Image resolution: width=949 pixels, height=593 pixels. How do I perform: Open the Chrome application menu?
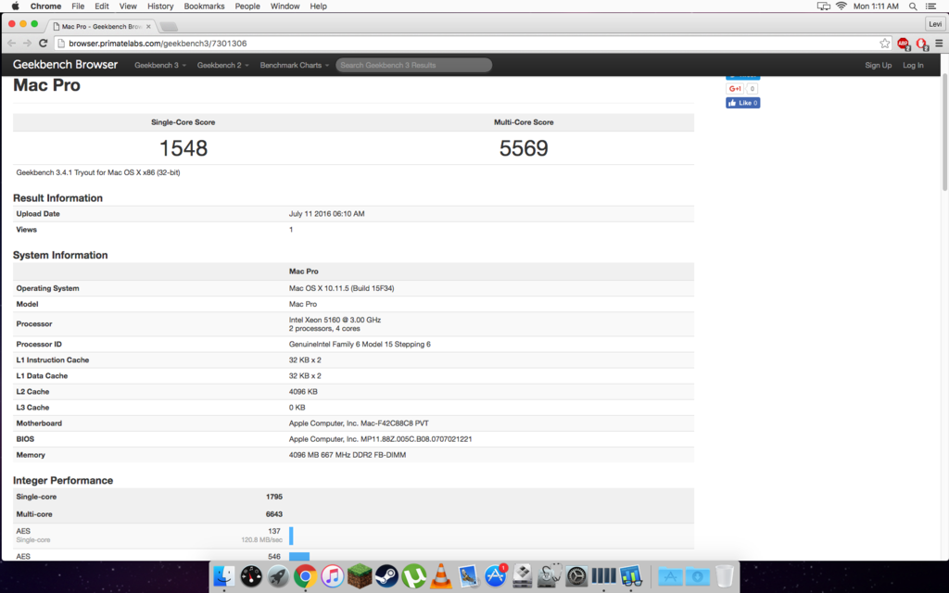pos(46,6)
